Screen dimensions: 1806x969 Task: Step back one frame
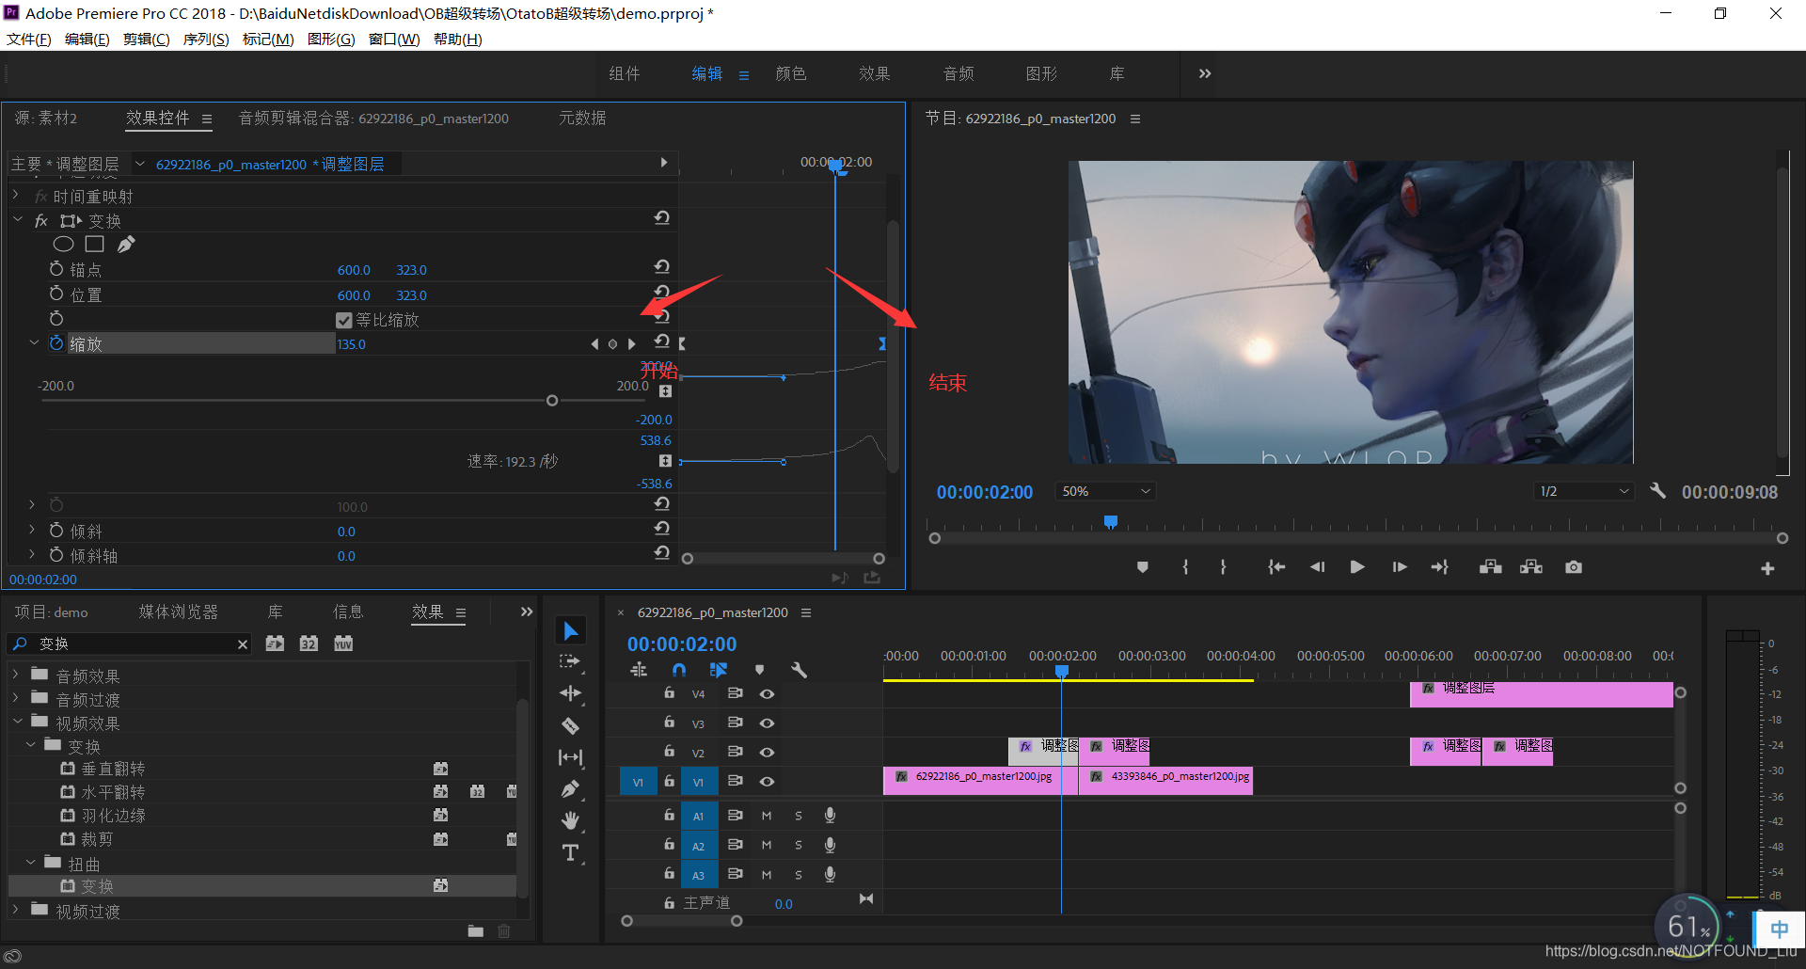[x=1317, y=567]
